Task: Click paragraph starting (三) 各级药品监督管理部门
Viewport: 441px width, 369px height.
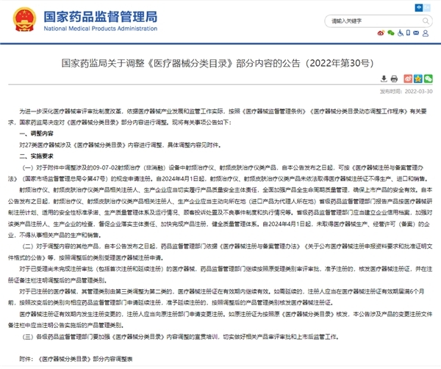Action: click(x=180, y=337)
